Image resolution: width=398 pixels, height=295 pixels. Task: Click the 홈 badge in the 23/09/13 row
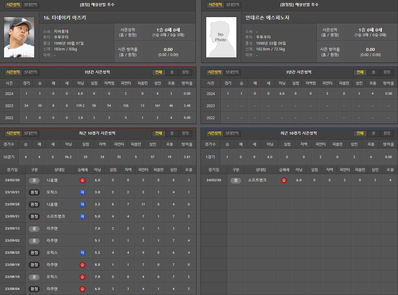[34, 229]
